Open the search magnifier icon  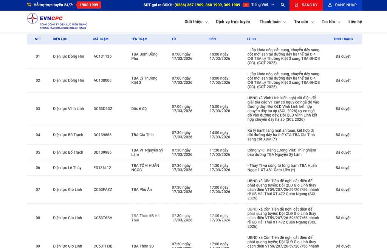pos(283,5)
